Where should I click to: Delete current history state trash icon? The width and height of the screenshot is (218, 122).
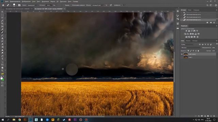click(x=214, y=23)
